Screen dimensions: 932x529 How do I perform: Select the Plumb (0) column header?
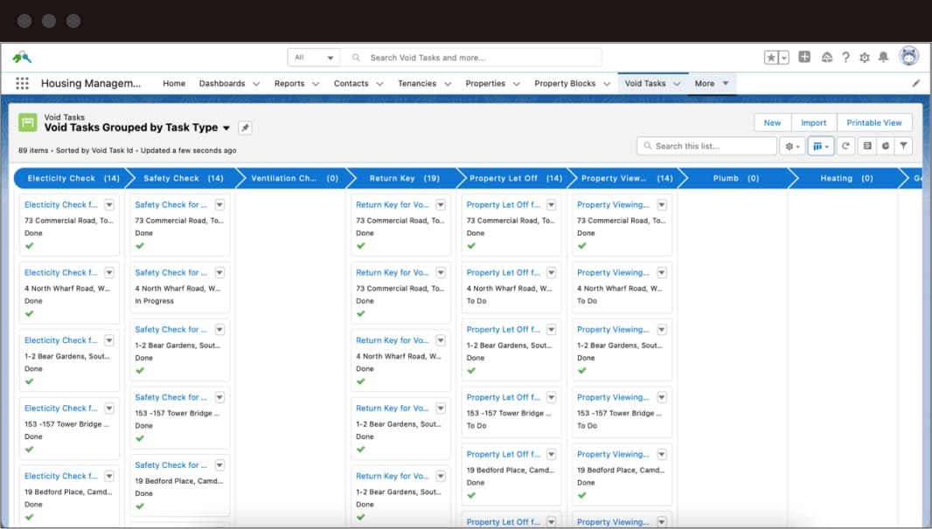[x=736, y=178]
